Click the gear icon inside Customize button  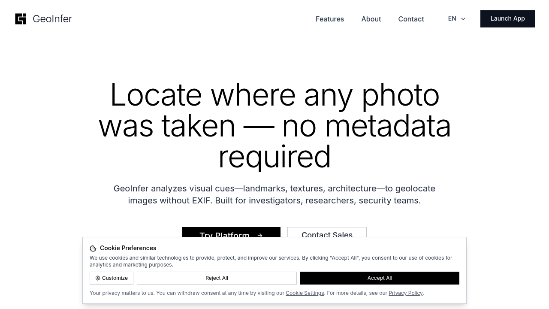pos(98,278)
